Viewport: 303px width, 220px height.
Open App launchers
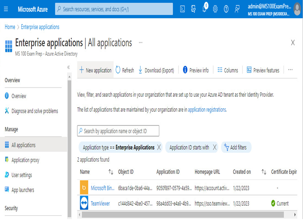pyautogui.click(x=19, y=190)
